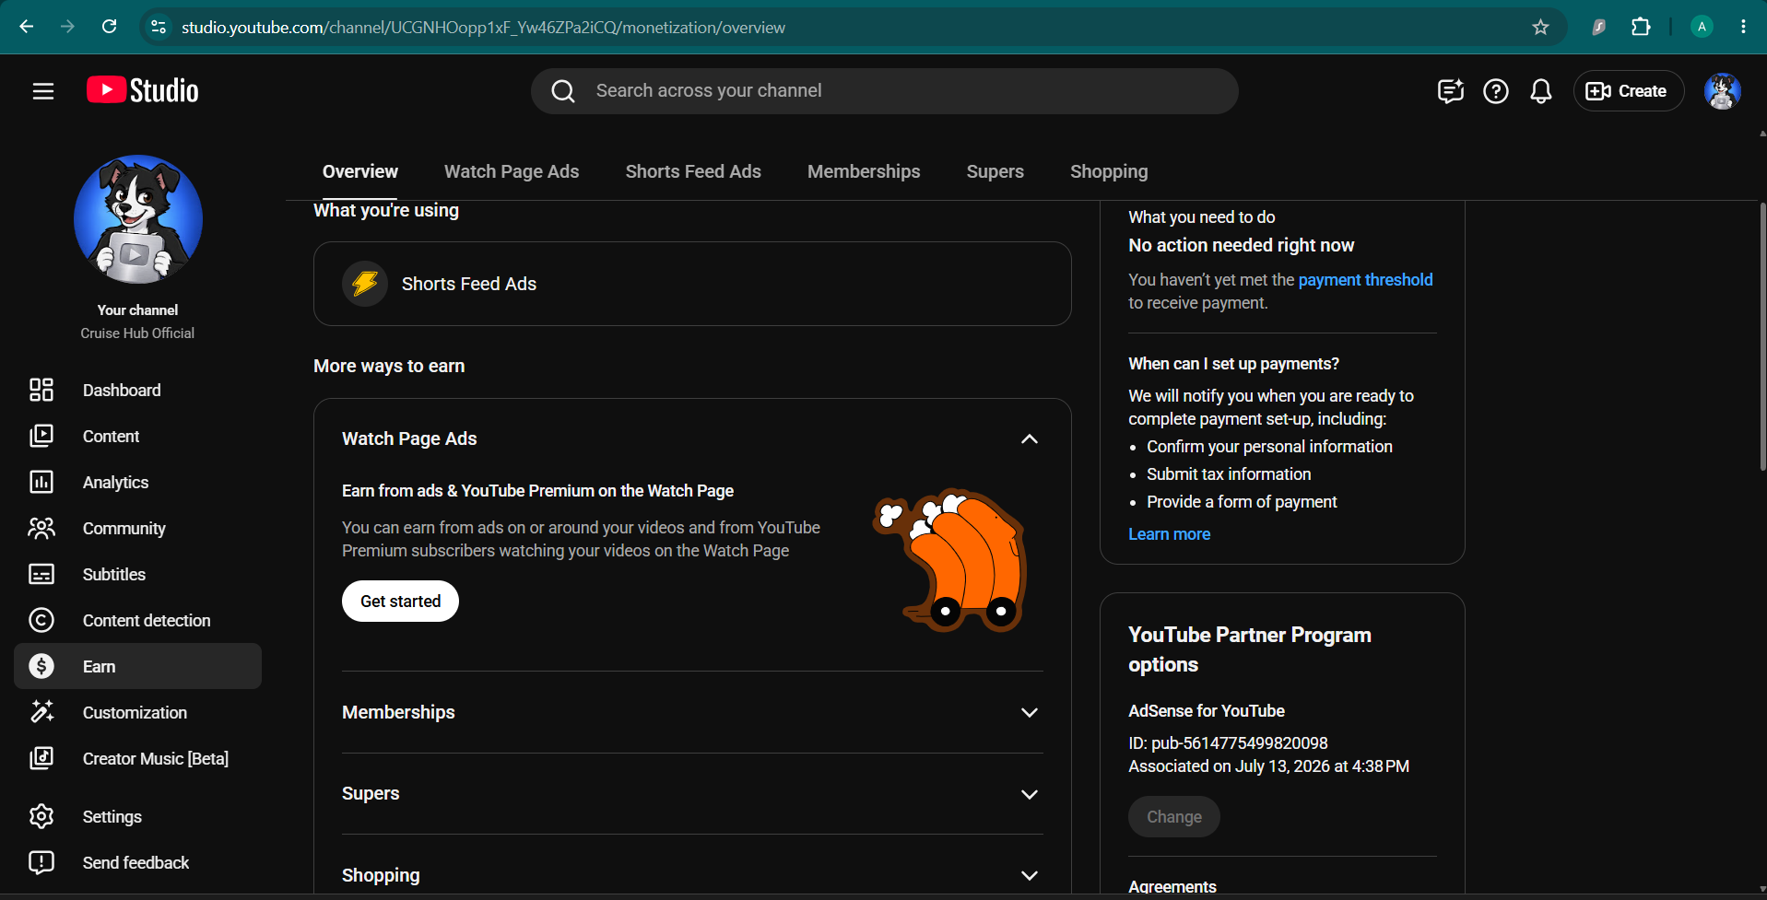Click the page vertical scrollbar
The width and height of the screenshot is (1767, 900).
tap(1761, 336)
